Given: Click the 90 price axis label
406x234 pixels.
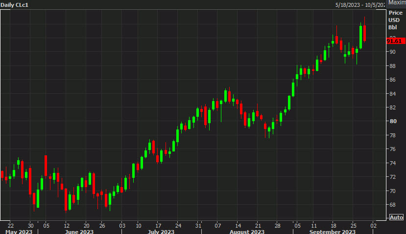Looking at the screenshot, I should 393,52.
